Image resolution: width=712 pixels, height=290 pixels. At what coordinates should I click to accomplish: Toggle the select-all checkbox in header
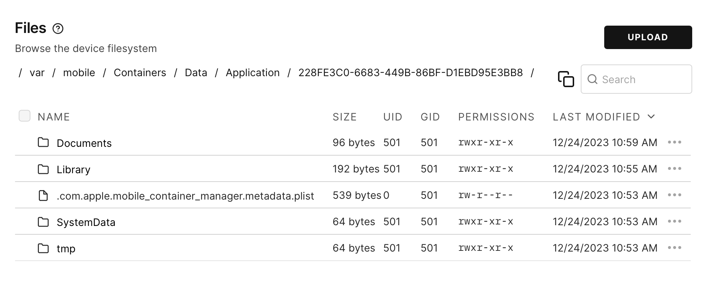25,116
